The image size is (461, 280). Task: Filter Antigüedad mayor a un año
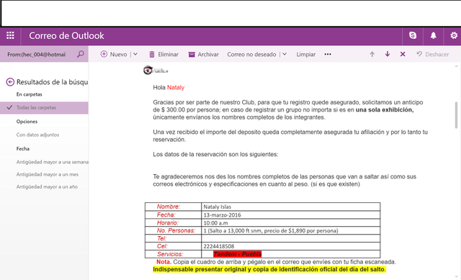(47, 186)
